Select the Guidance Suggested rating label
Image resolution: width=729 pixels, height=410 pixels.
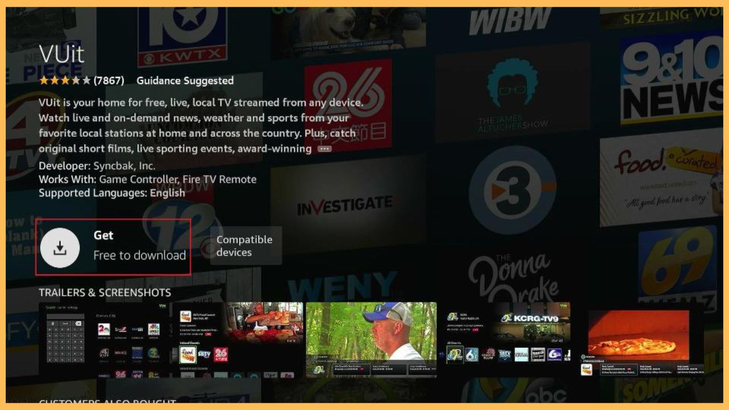click(x=185, y=81)
